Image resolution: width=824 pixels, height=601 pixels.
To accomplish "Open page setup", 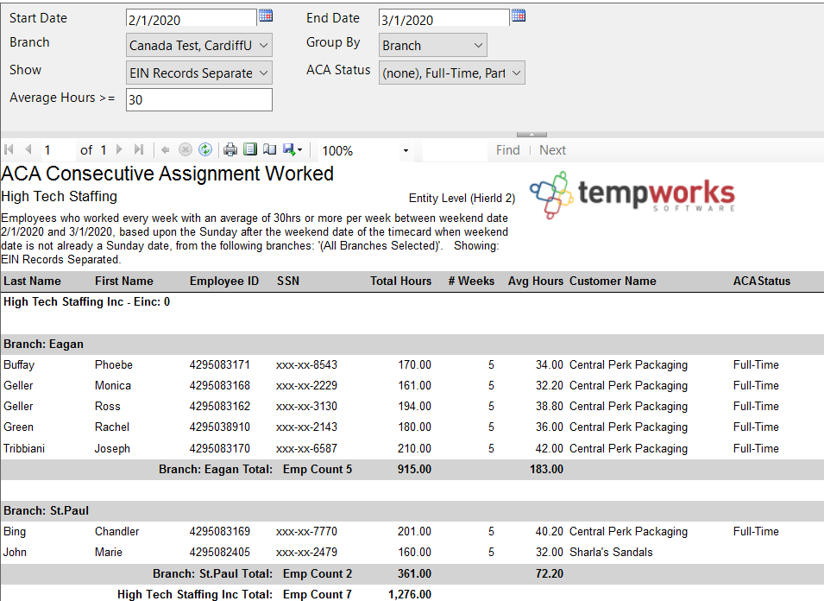I will [x=269, y=150].
